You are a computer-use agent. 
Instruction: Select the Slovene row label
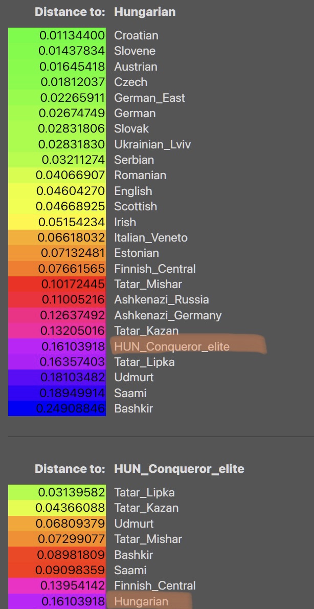[134, 51]
